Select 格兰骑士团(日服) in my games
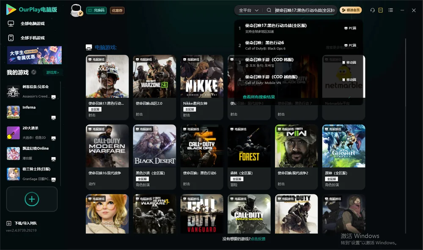 [31, 174]
